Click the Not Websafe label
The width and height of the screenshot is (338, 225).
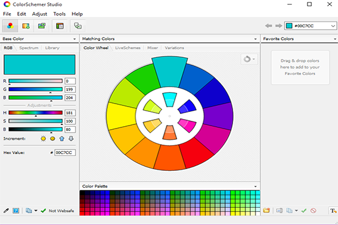pos(61,211)
